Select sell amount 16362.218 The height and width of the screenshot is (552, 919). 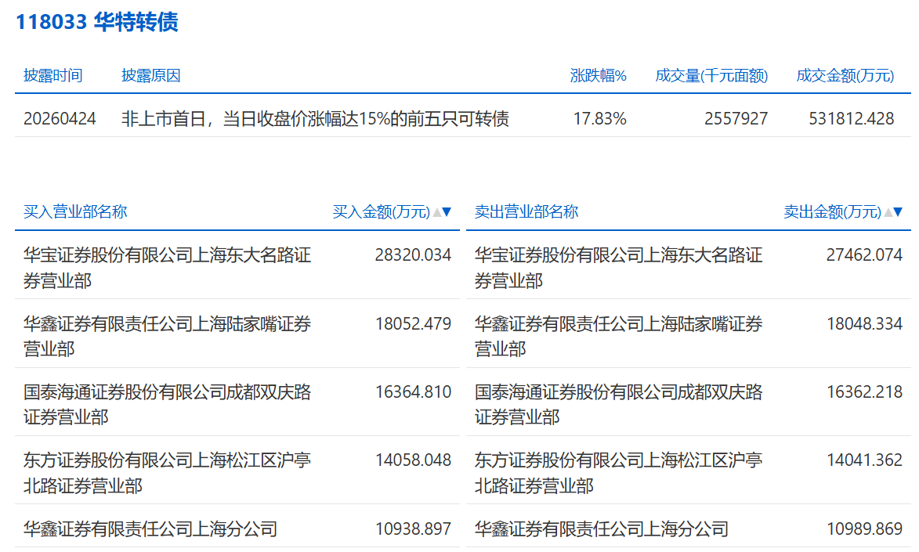click(864, 391)
